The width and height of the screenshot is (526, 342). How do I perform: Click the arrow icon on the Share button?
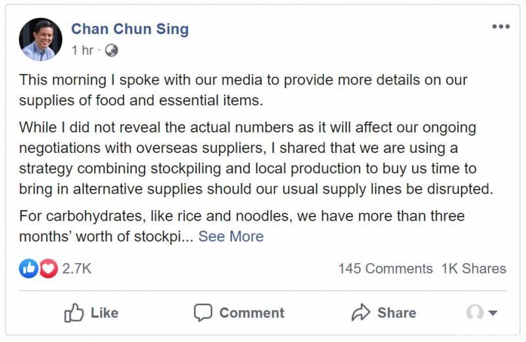(x=361, y=312)
